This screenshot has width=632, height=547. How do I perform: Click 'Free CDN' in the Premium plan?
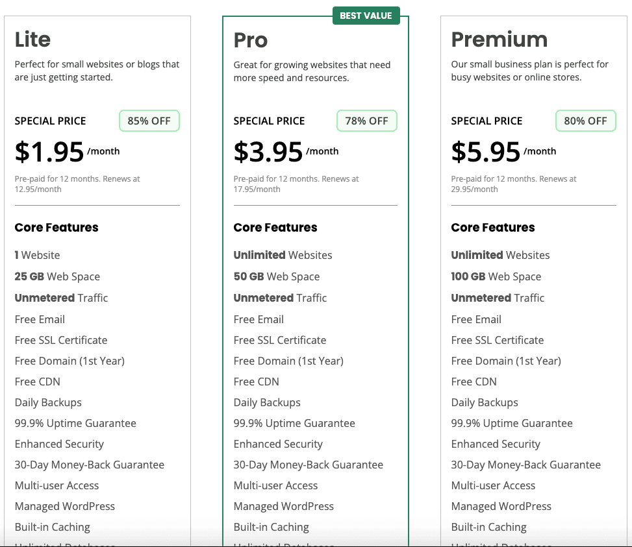point(474,382)
